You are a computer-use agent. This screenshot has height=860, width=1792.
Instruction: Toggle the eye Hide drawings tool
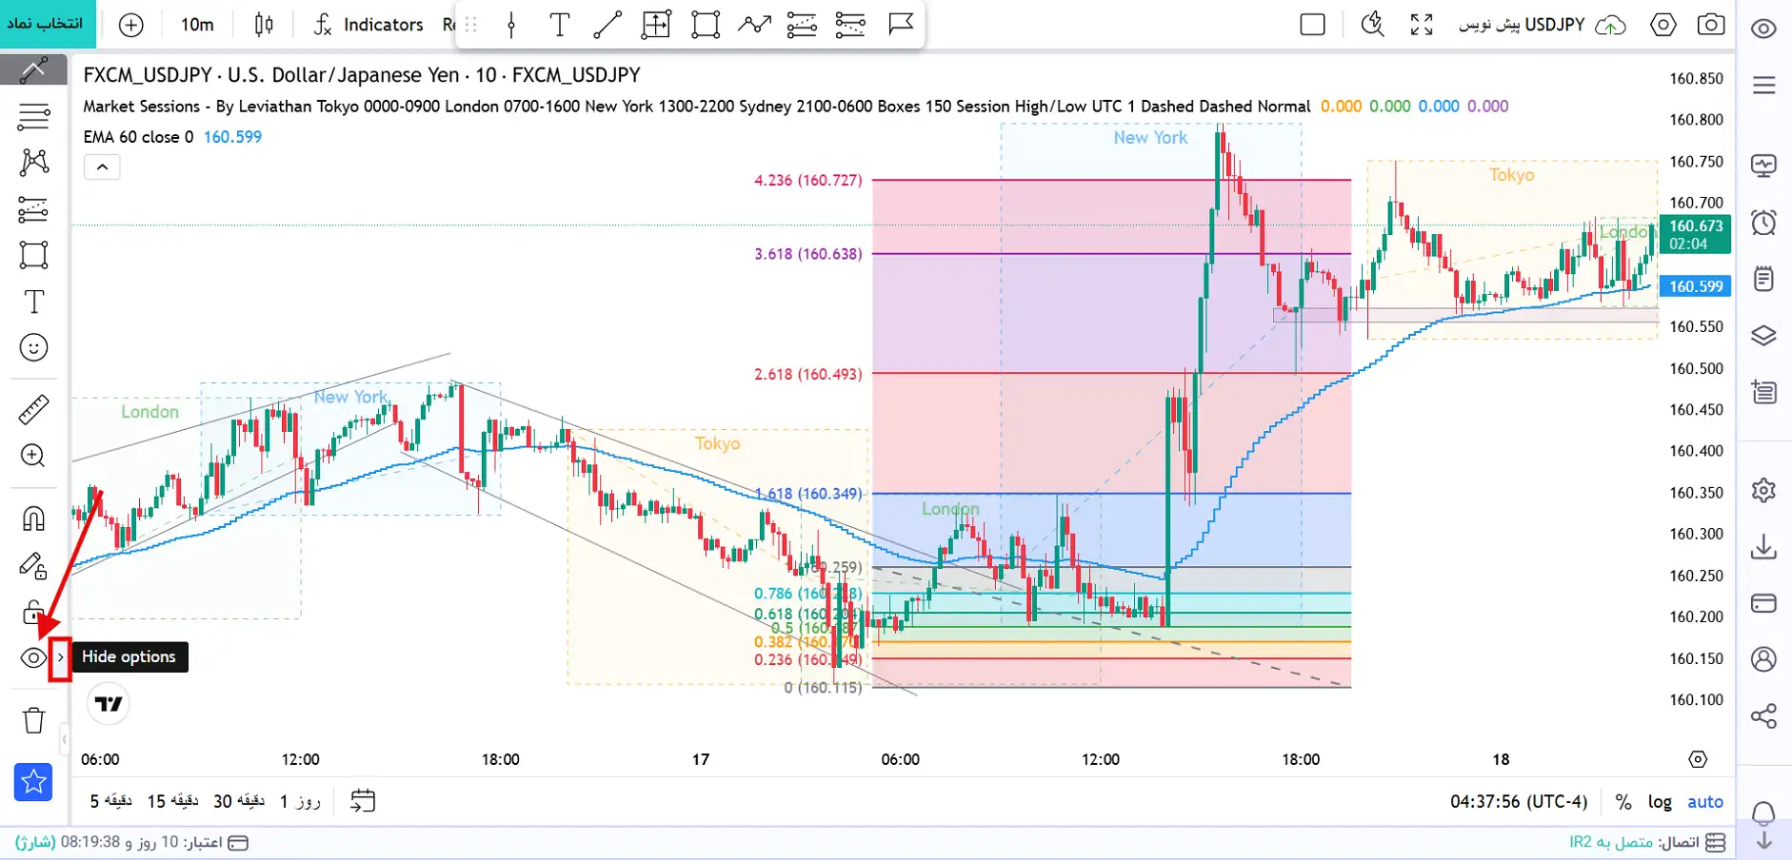pyautogui.click(x=33, y=657)
